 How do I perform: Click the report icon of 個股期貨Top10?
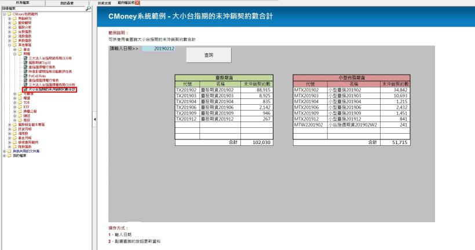pyautogui.click(x=25, y=62)
